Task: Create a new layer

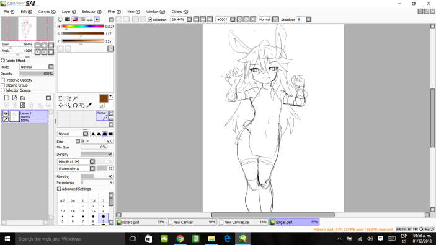Action: coord(7,98)
